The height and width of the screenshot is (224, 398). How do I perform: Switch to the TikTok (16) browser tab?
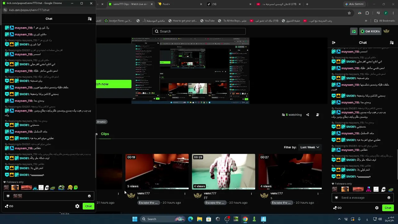229,4
